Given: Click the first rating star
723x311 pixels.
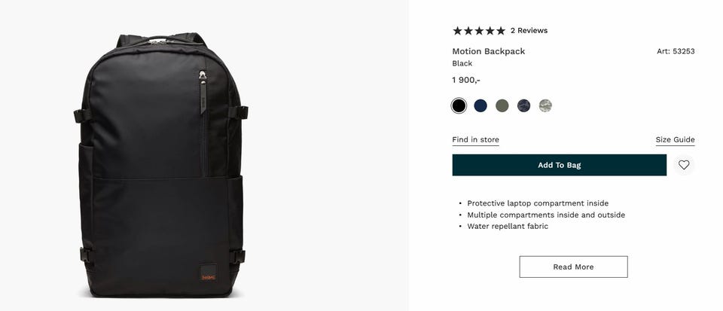Looking at the screenshot, I should coord(457,31).
